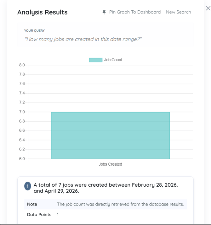Viewport: 211px width, 225px height.
Task: Click the Data Points value 1
Action: [x=58, y=215]
